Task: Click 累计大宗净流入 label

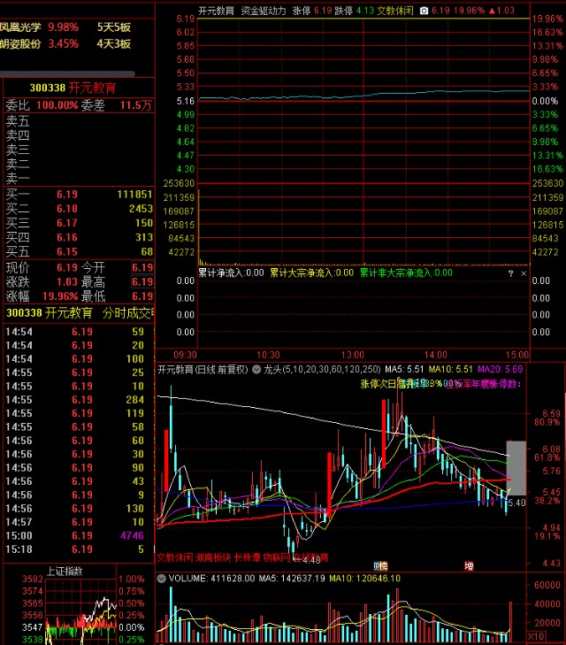Action: point(311,273)
